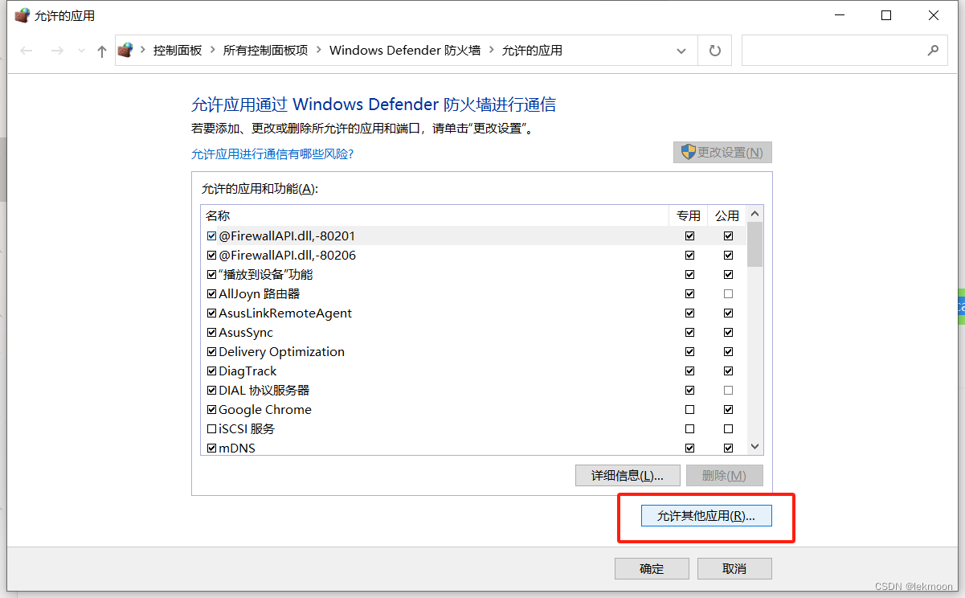Expand chevron after Windows Defender 防火墙 breadcrumb
The width and height of the screenshot is (965, 598).
tap(492, 51)
